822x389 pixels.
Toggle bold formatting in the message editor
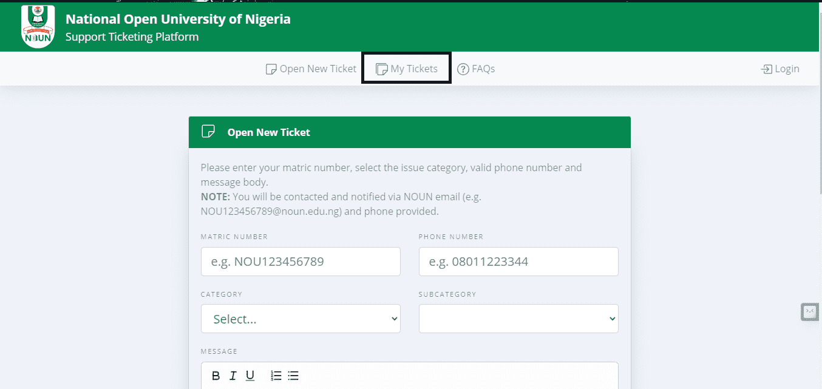pyautogui.click(x=216, y=376)
